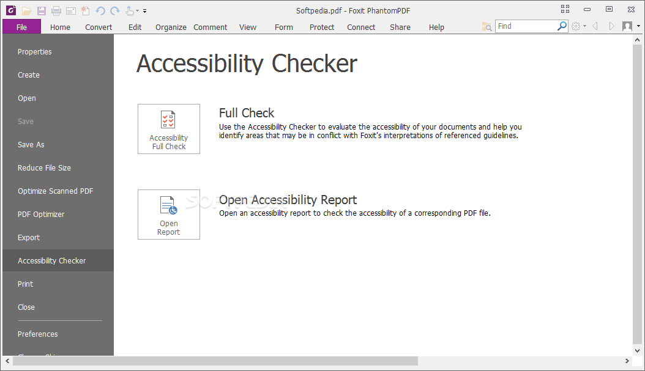
Task: Click the magnifier search icon in Find box
Action: point(562,26)
